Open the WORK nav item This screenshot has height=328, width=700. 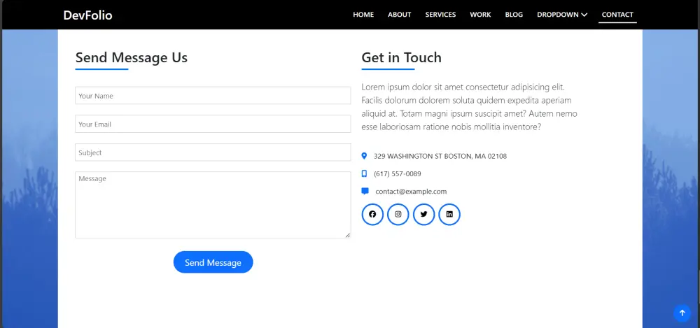480,15
